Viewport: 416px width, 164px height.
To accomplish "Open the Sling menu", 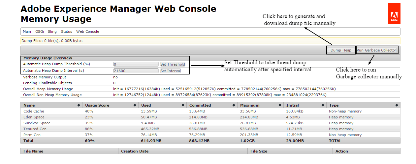I will pyautogui.click(x=52, y=31).
